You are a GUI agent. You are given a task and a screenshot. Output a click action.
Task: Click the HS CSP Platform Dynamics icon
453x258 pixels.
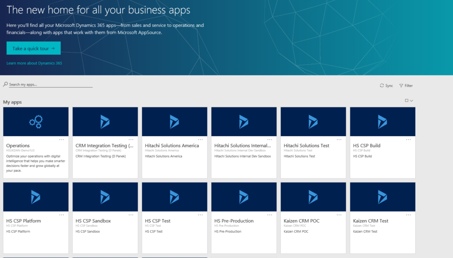(36, 197)
